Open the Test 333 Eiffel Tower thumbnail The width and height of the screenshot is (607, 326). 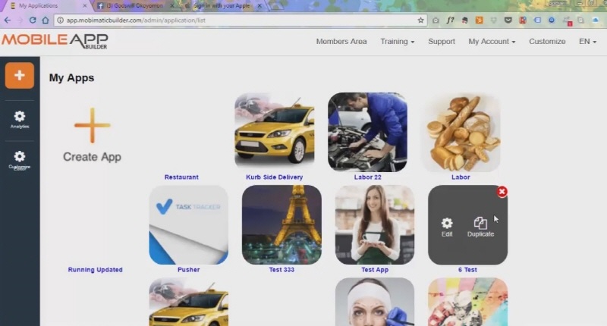(x=281, y=224)
